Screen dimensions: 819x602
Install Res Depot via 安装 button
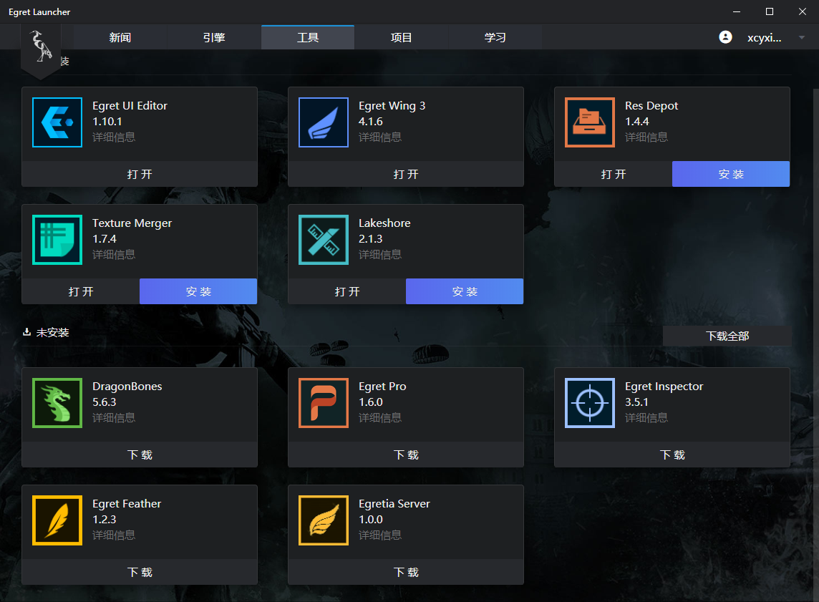point(731,174)
